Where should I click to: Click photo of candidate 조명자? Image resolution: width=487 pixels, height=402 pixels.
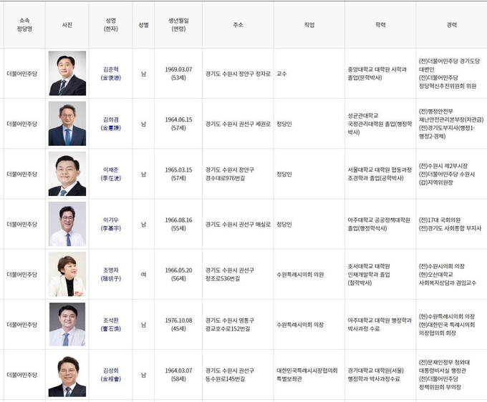[67, 274]
